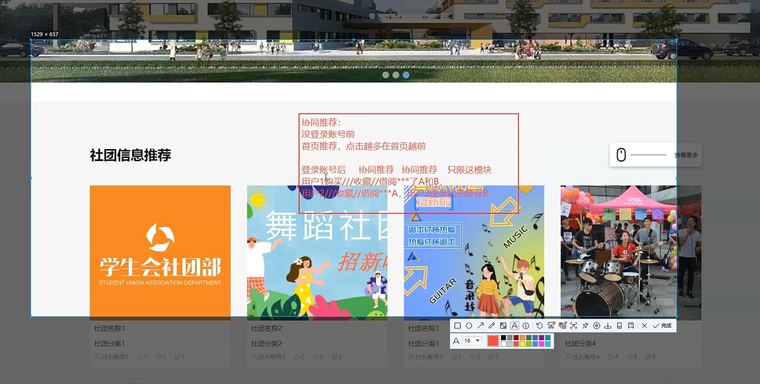The height and width of the screenshot is (384, 760).
Task: Run OCR text recognition on selection
Action: 574,326
